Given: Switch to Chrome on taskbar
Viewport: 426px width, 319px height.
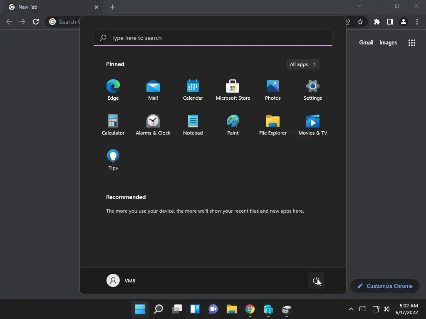Looking at the screenshot, I should pyautogui.click(x=250, y=309).
